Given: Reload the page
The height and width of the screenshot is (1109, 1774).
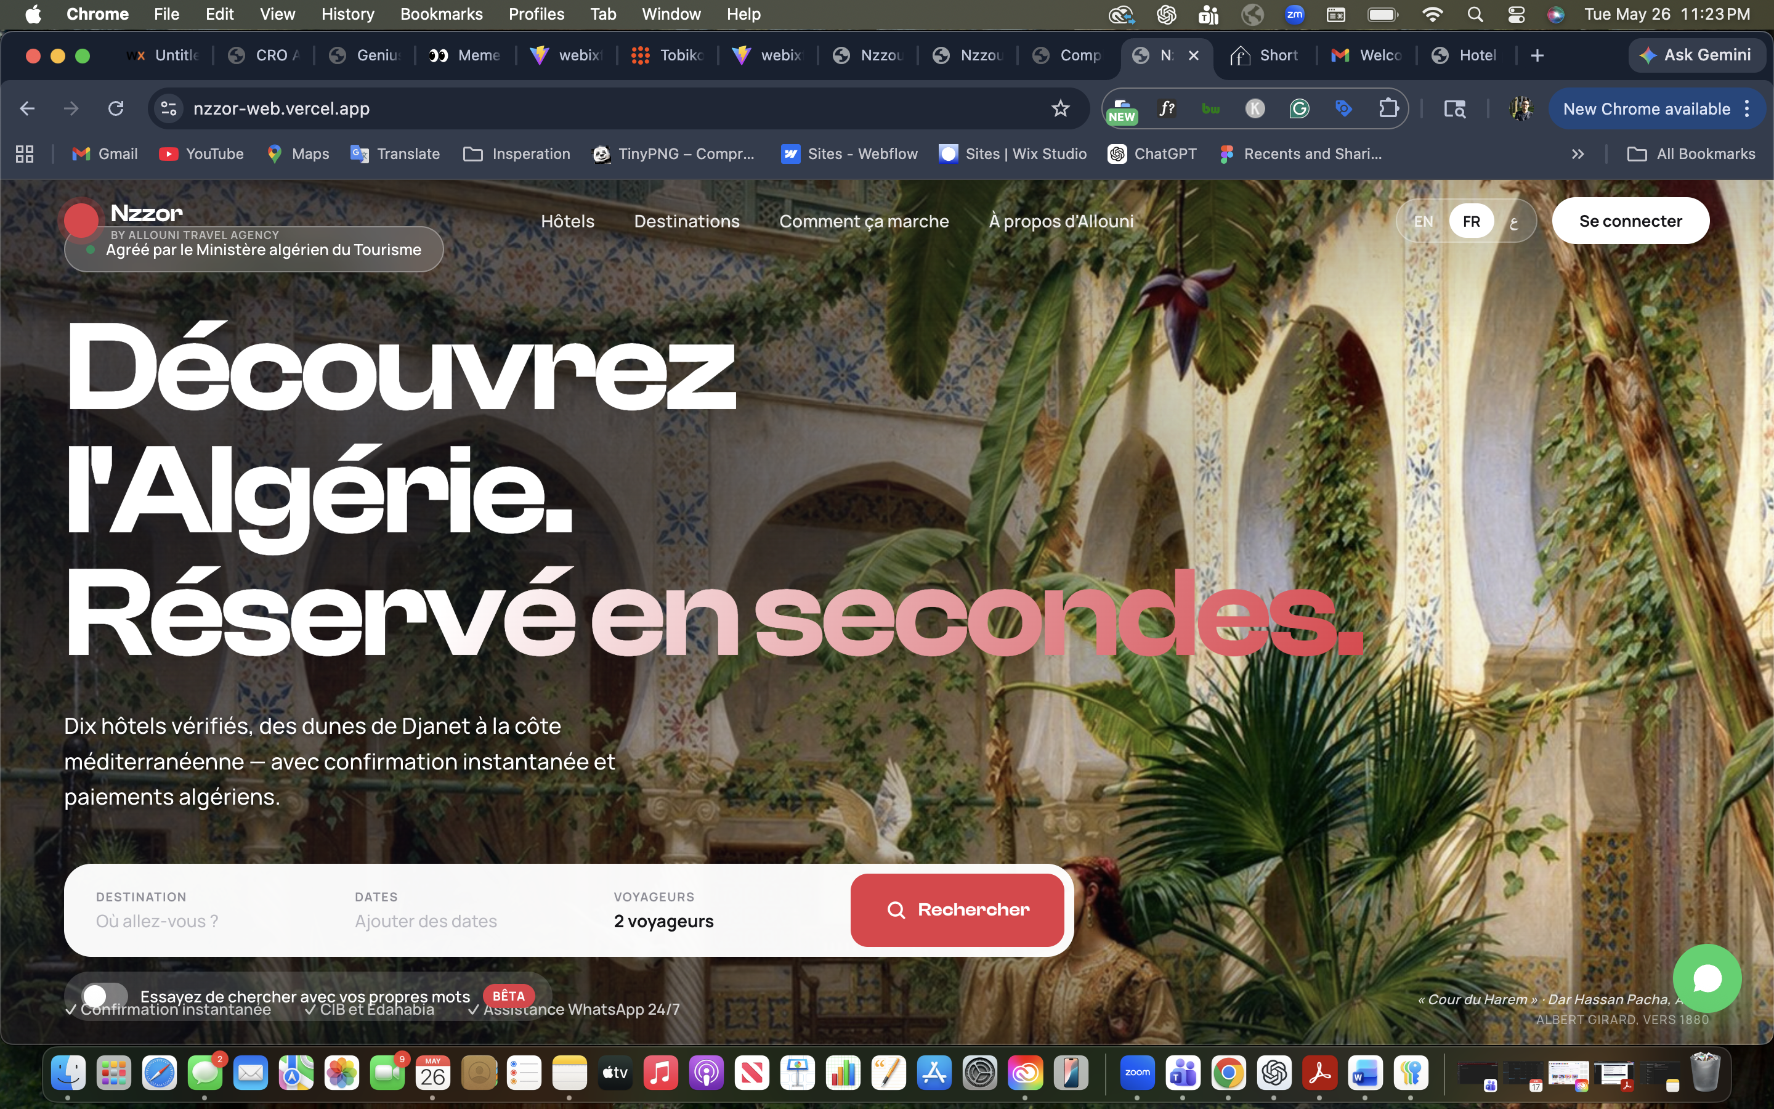Looking at the screenshot, I should [116, 108].
